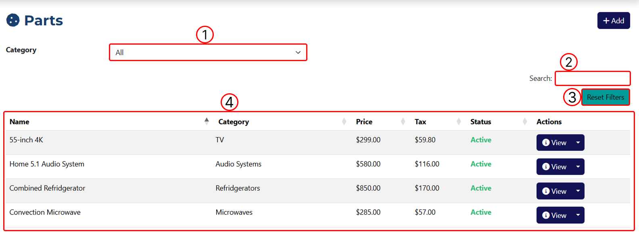Image resolution: width=639 pixels, height=234 pixels.
Task: View the Combined Refridgerator part
Action: click(554, 191)
